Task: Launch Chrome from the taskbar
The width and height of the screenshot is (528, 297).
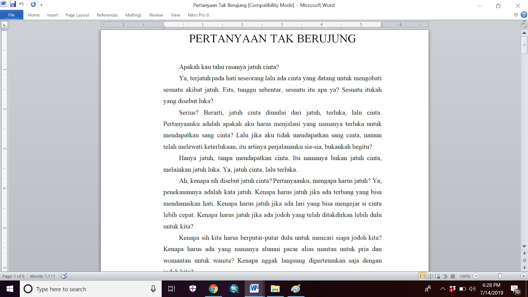Action: click(x=214, y=289)
